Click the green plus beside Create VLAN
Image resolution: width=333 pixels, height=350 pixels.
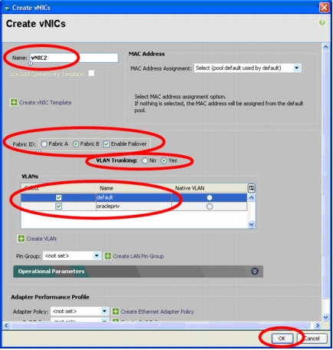pos(21,239)
